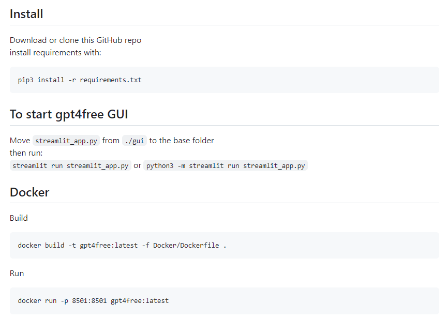
Task: Click 'gpt4free:latest' in the docker build command
Action: tap(109, 246)
